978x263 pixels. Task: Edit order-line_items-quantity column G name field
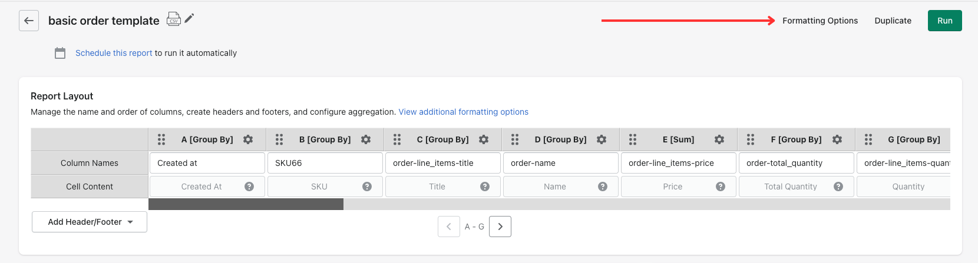point(904,163)
